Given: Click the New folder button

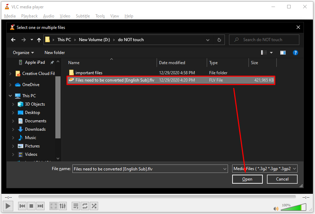Looking at the screenshot, I should click(55, 53).
